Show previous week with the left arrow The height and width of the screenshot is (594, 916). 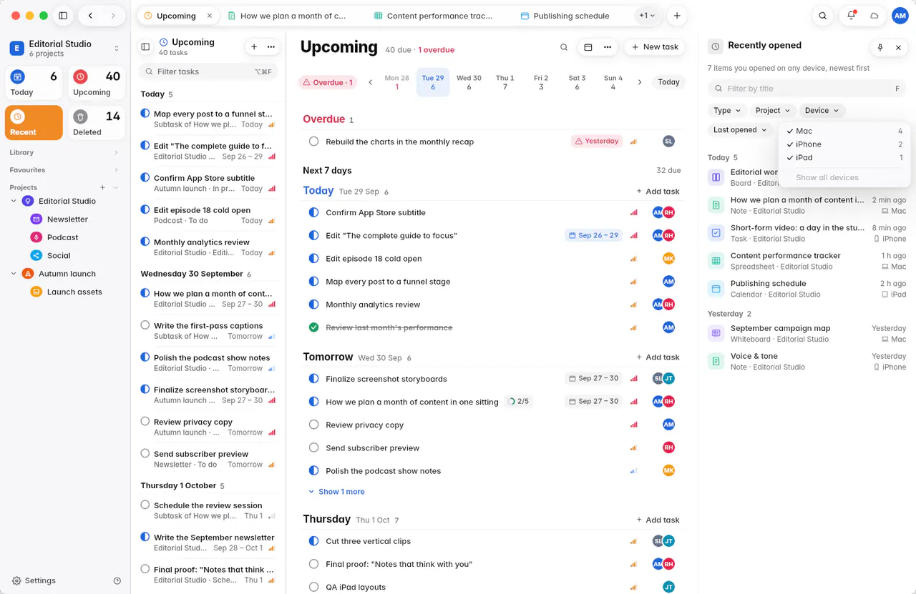pyautogui.click(x=371, y=82)
